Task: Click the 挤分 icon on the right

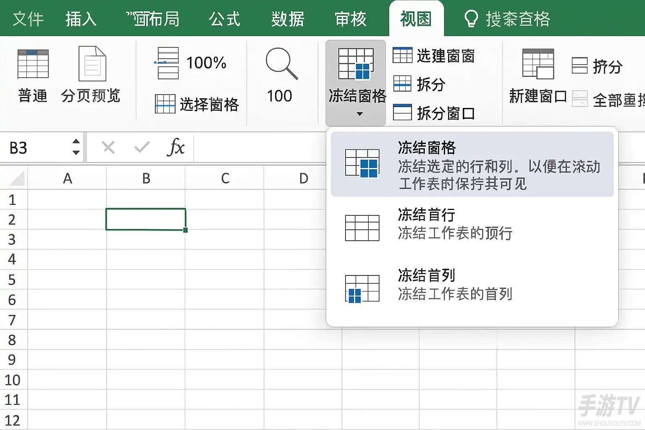Action: [x=579, y=66]
